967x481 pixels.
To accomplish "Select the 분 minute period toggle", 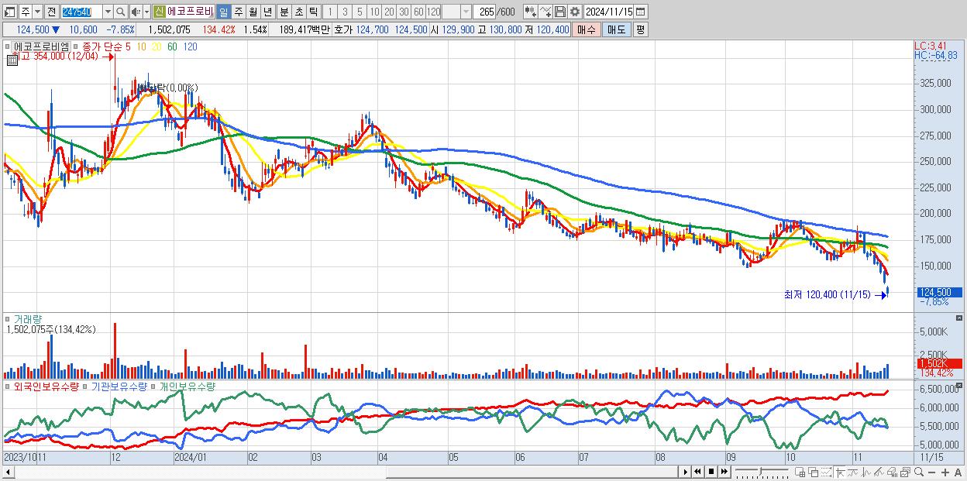I will coord(284,12).
